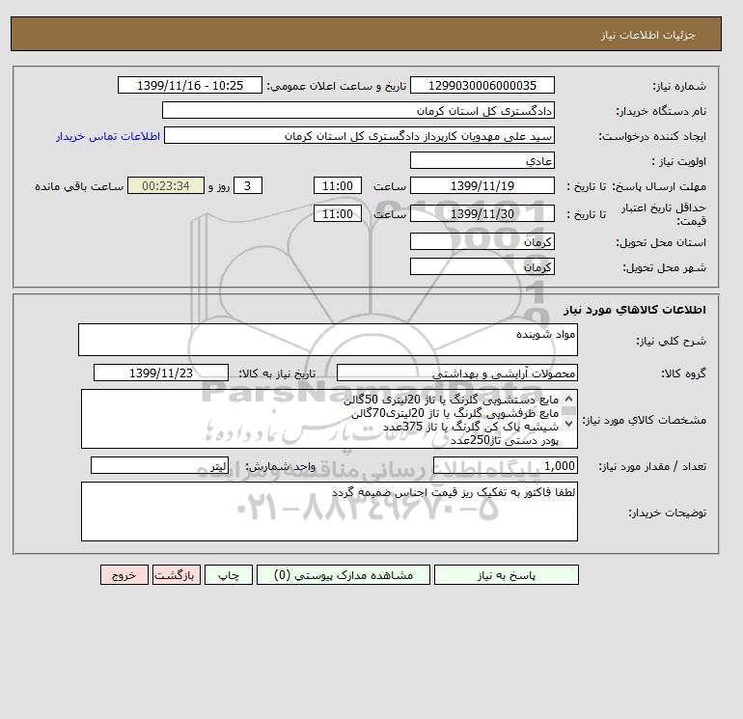Select quantity field 1,000
743x719 pixels.
click(505, 465)
